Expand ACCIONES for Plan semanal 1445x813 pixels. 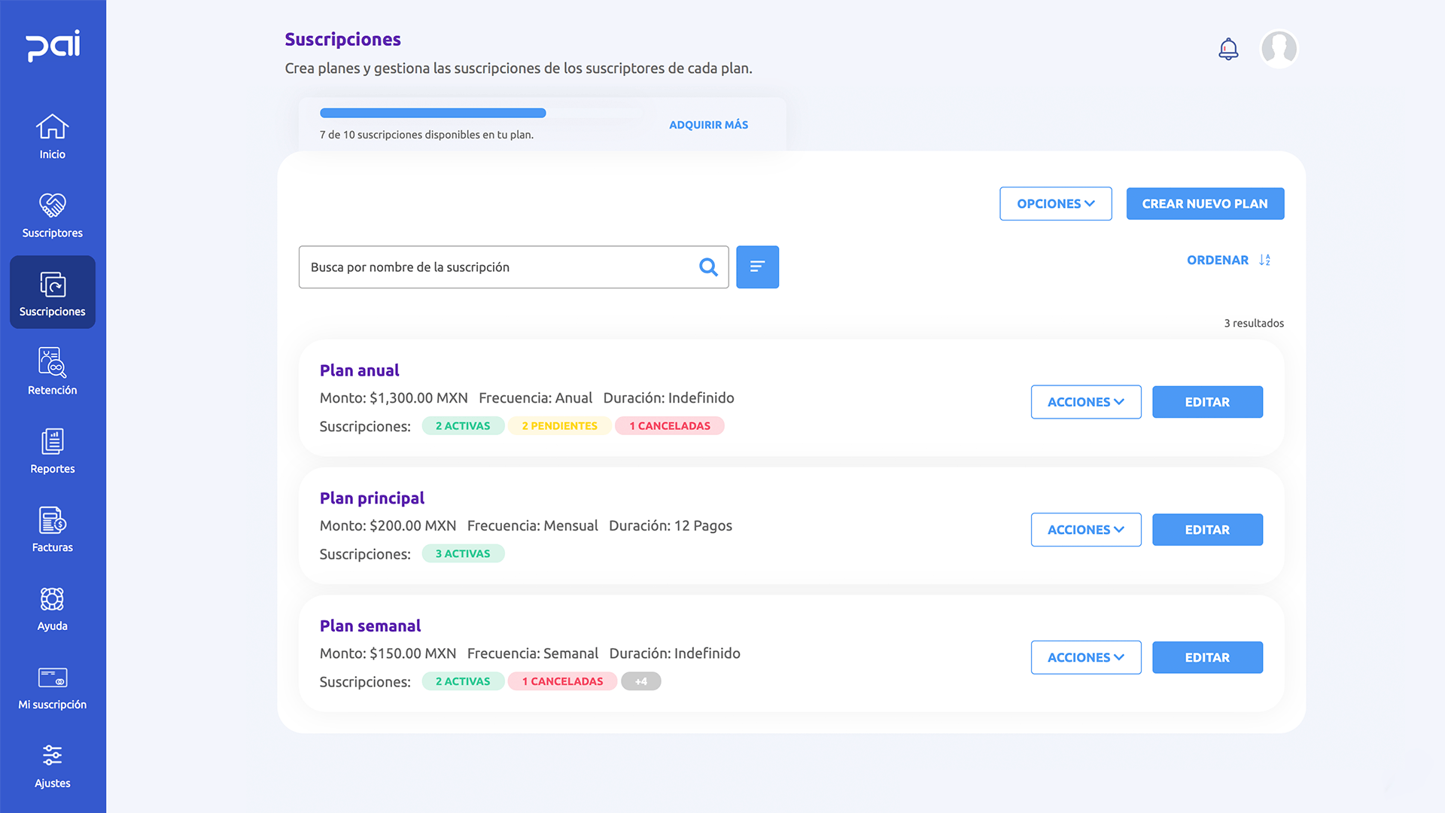[x=1086, y=658]
